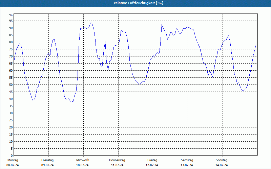The image size is (271, 169).
Task: Select the date '10.07.24'
Action: 82,165
